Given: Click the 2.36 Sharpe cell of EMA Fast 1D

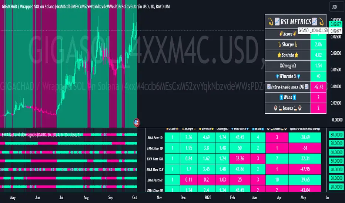Looking at the screenshot, I should coord(188,138).
